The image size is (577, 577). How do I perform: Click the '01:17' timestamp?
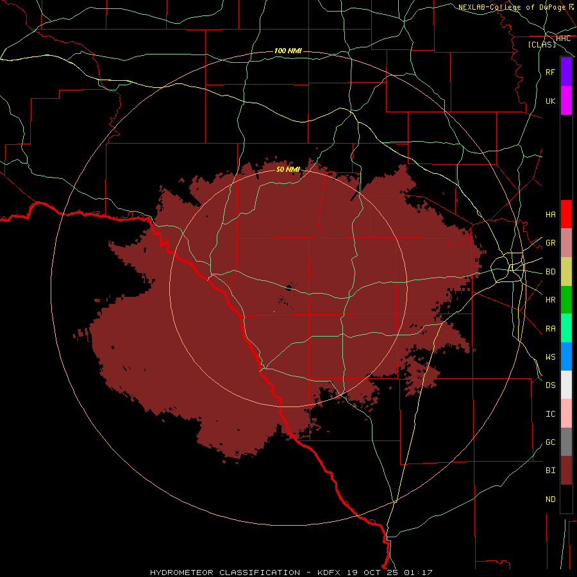[418, 573]
